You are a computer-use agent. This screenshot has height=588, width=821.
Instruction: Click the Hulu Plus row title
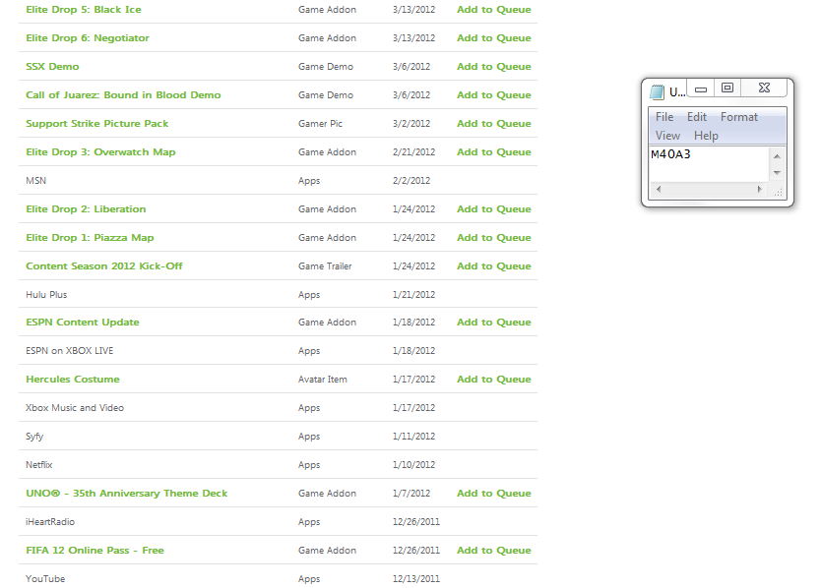46,295
